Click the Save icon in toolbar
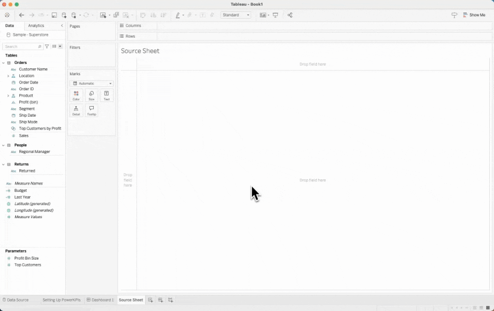This screenshot has width=494, height=311. coord(54,15)
